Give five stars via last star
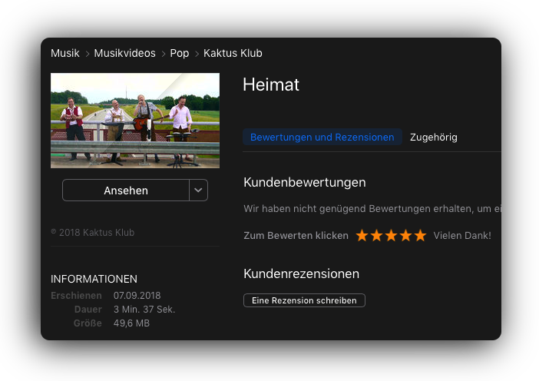This screenshot has height=381, width=539. (x=420, y=236)
